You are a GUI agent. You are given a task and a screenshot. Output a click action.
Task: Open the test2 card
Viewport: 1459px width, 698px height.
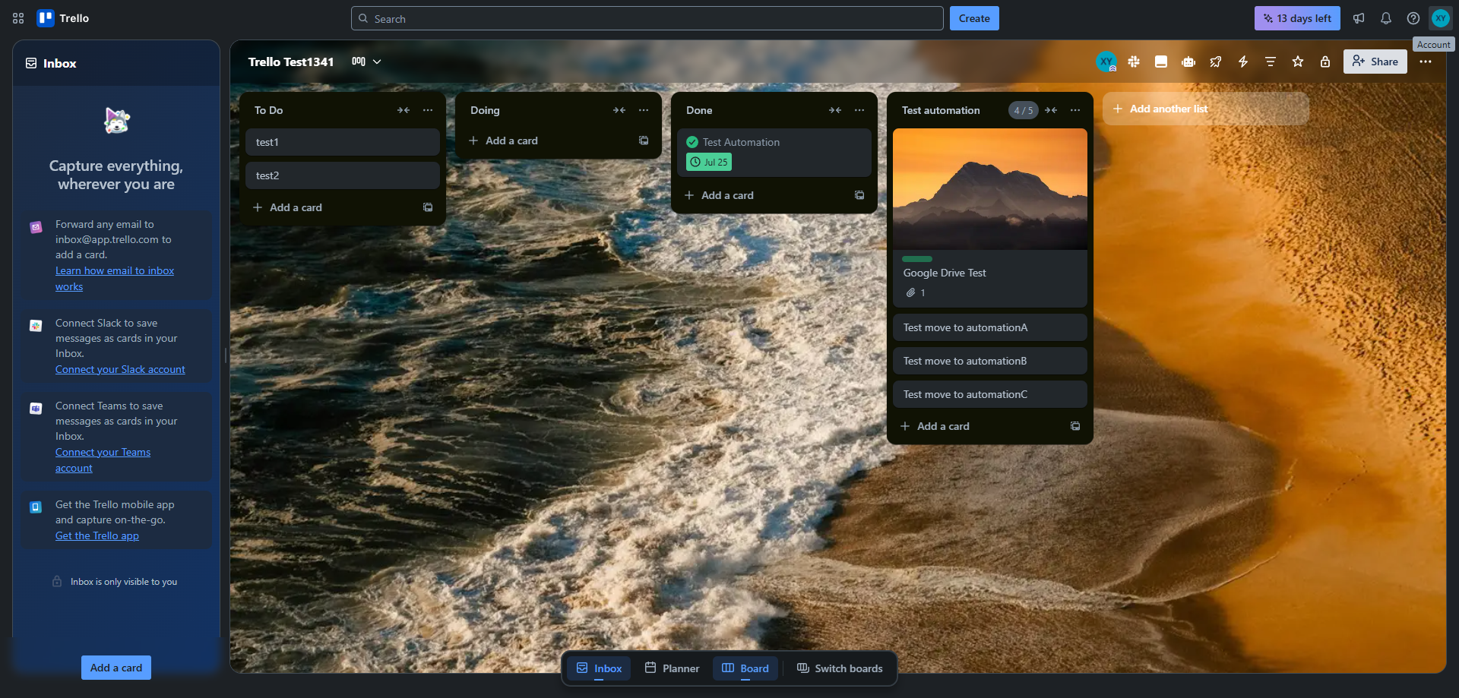[x=343, y=175]
